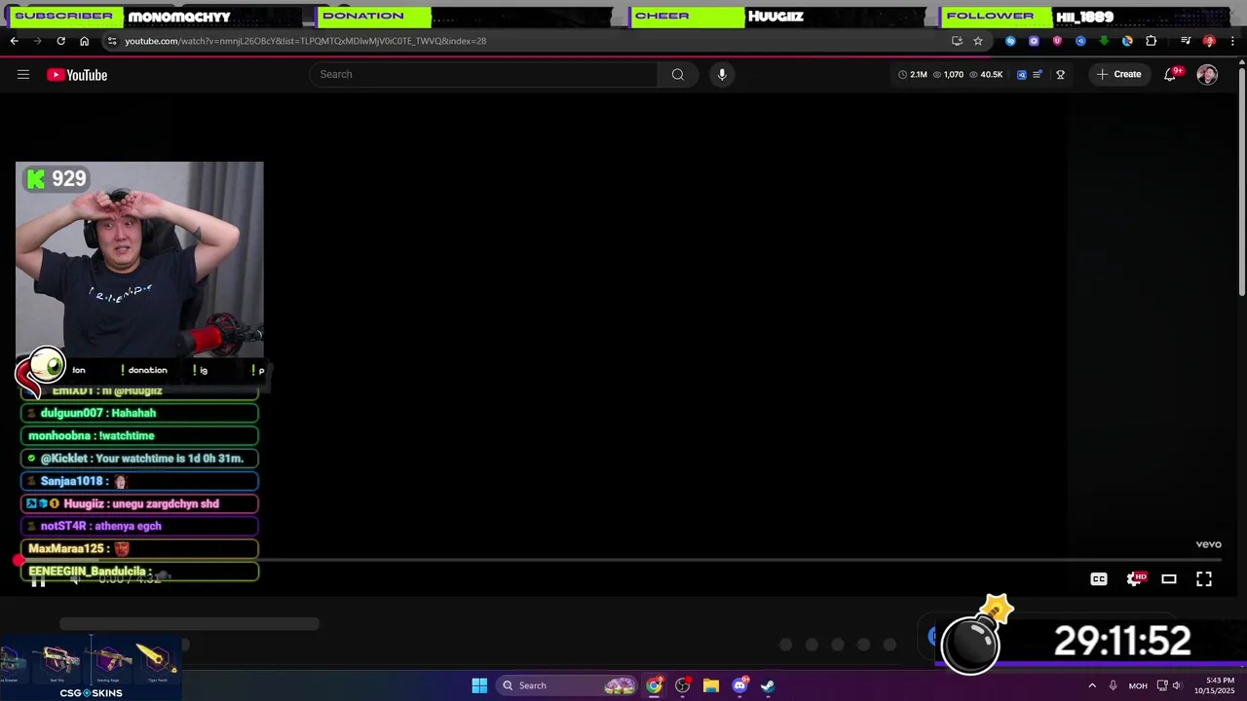Open YouTube notifications bell

(x=1171, y=74)
